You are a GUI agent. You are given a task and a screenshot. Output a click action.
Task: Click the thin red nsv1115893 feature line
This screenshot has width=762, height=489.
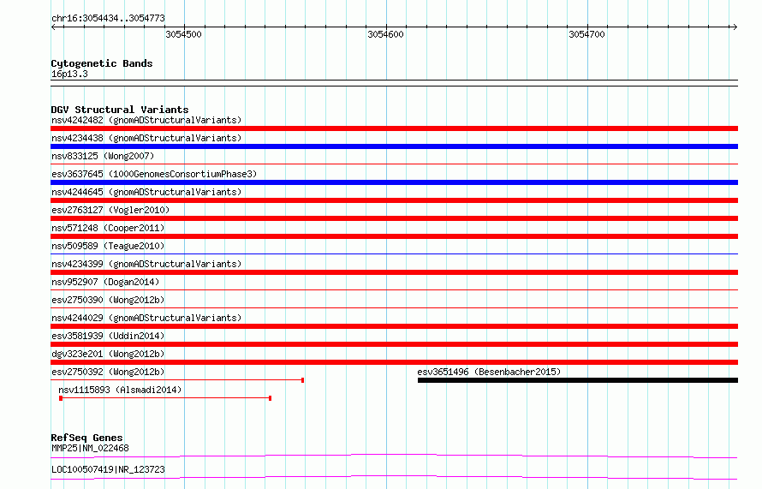point(165,398)
